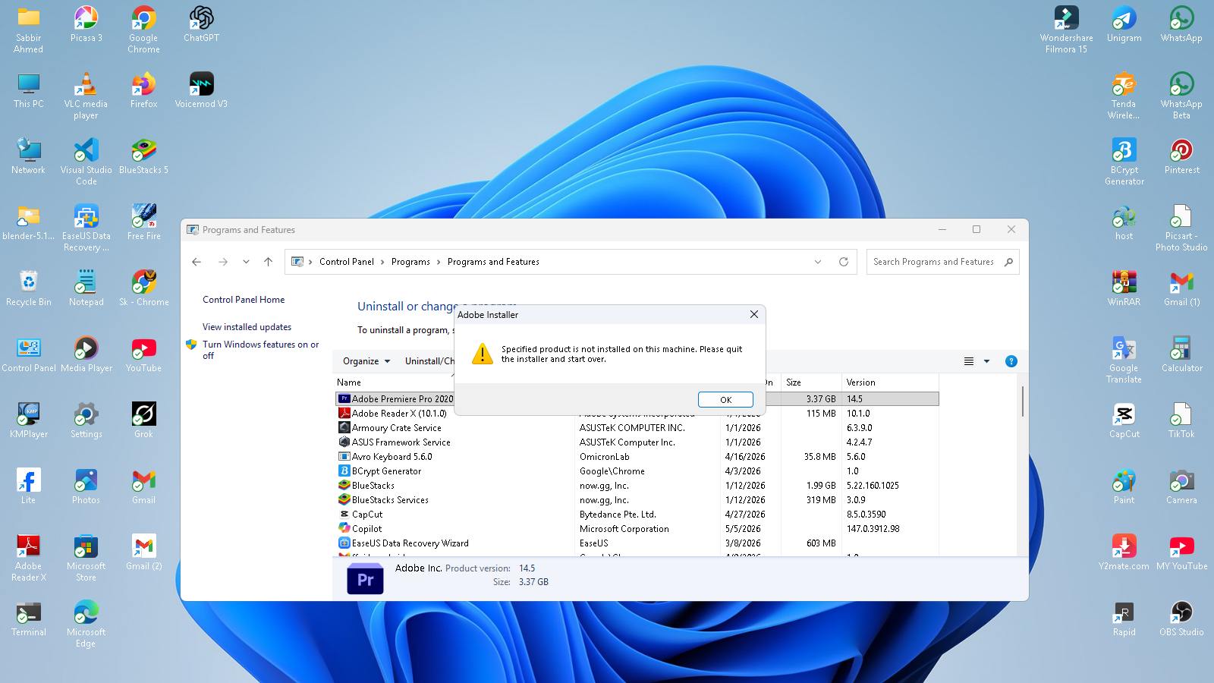This screenshot has width=1214, height=683.
Task: Click the View installed updates link
Action: (x=247, y=327)
